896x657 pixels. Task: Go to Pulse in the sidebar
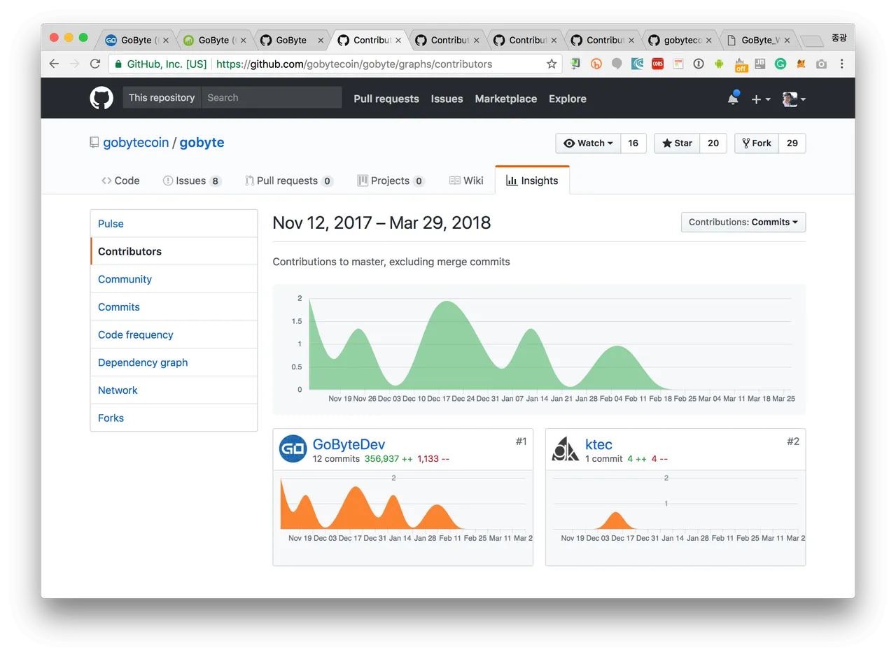click(x=174, y=224)
